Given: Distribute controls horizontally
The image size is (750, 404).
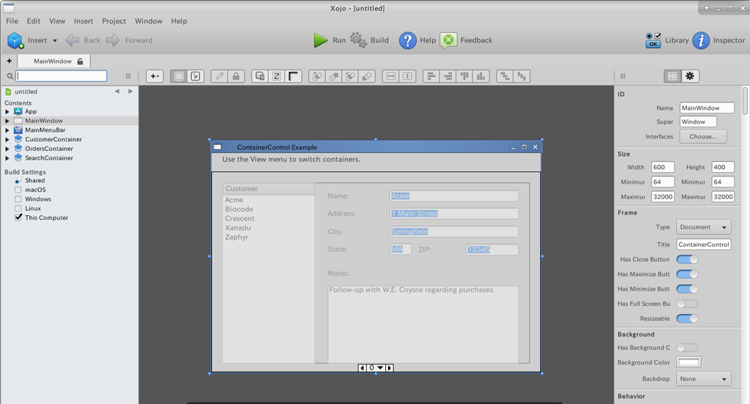Looking at the screenshot, I should [x=505, y=76].
